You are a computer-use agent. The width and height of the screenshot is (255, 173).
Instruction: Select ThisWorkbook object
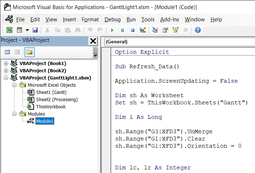(51, 107)
